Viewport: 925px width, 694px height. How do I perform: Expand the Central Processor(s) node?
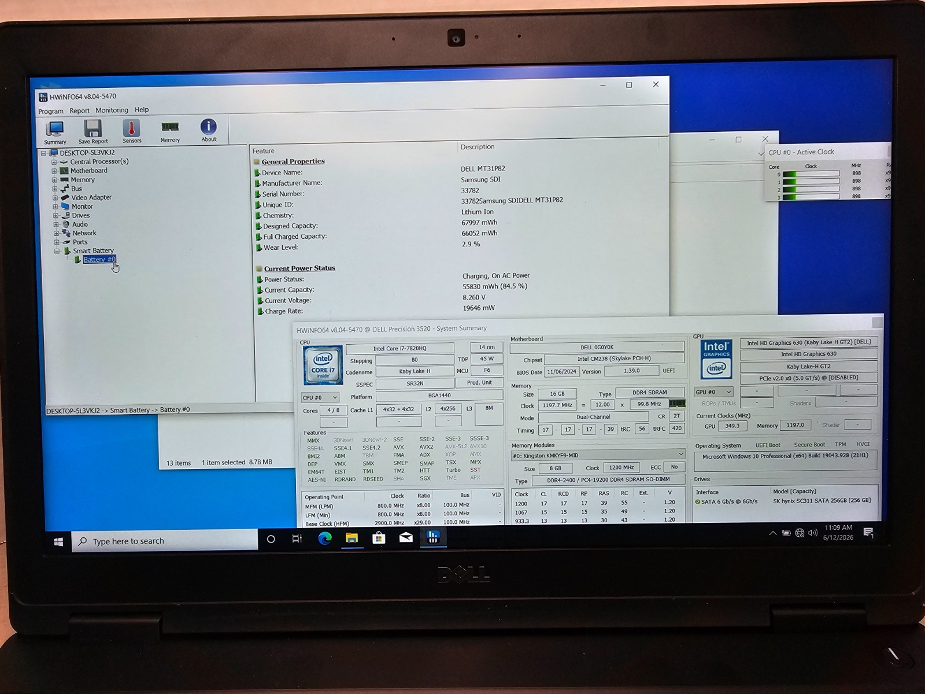pyautogui.click(x=54, y=162)
